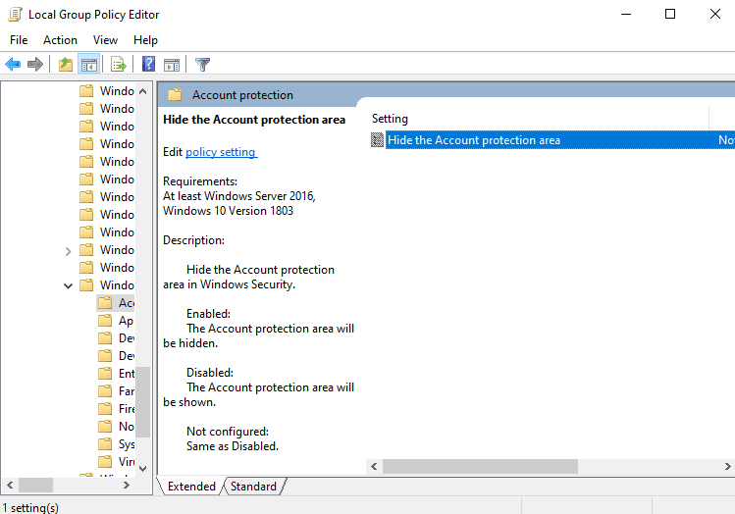Minimize the Local Group Policy Editor window

coord(626,14)
